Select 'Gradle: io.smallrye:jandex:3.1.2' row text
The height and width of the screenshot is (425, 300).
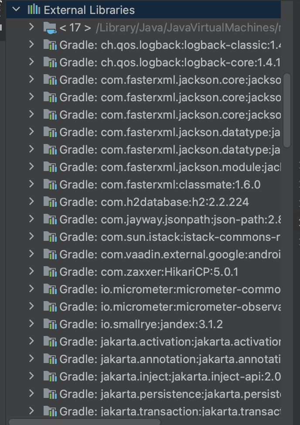tap(141, 324)
